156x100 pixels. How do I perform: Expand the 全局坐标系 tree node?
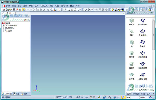[x=4, y=26]
